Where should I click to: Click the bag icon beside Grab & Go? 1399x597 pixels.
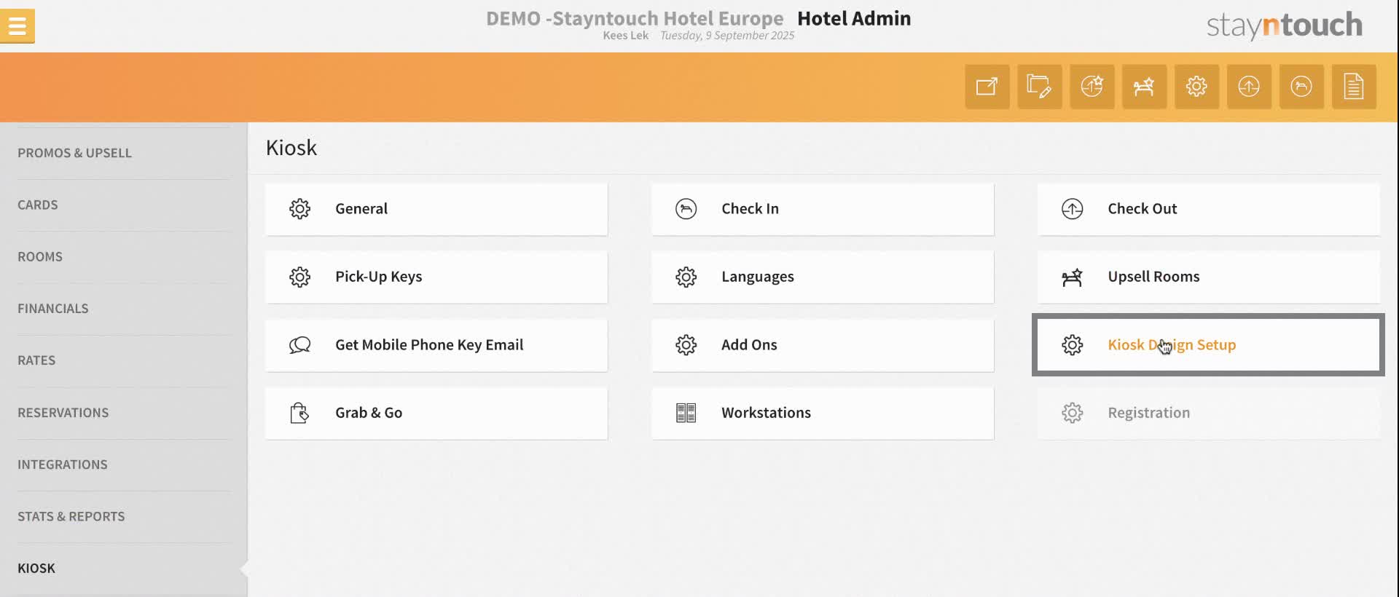(x=299, y=413)
